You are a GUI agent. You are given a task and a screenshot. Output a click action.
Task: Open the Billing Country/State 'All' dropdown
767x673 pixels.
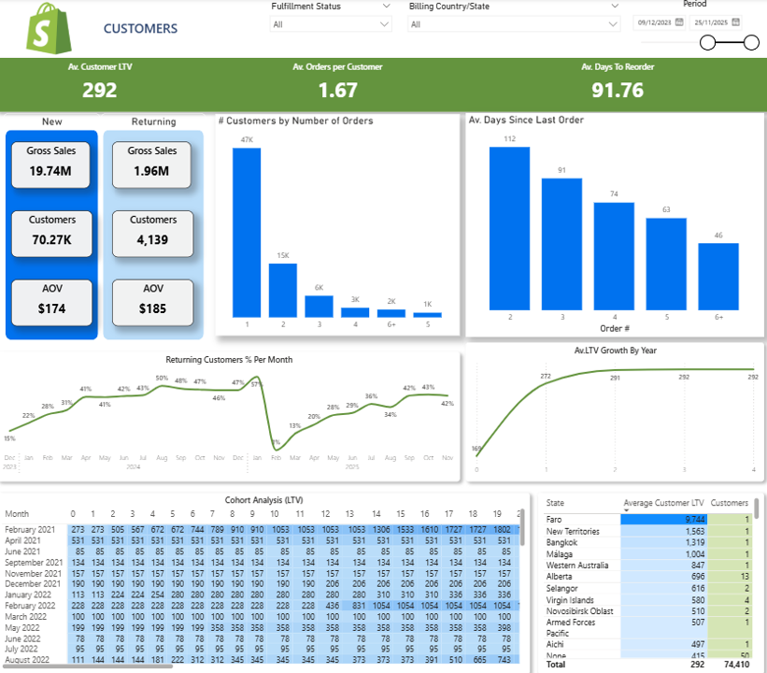point(514,24)
